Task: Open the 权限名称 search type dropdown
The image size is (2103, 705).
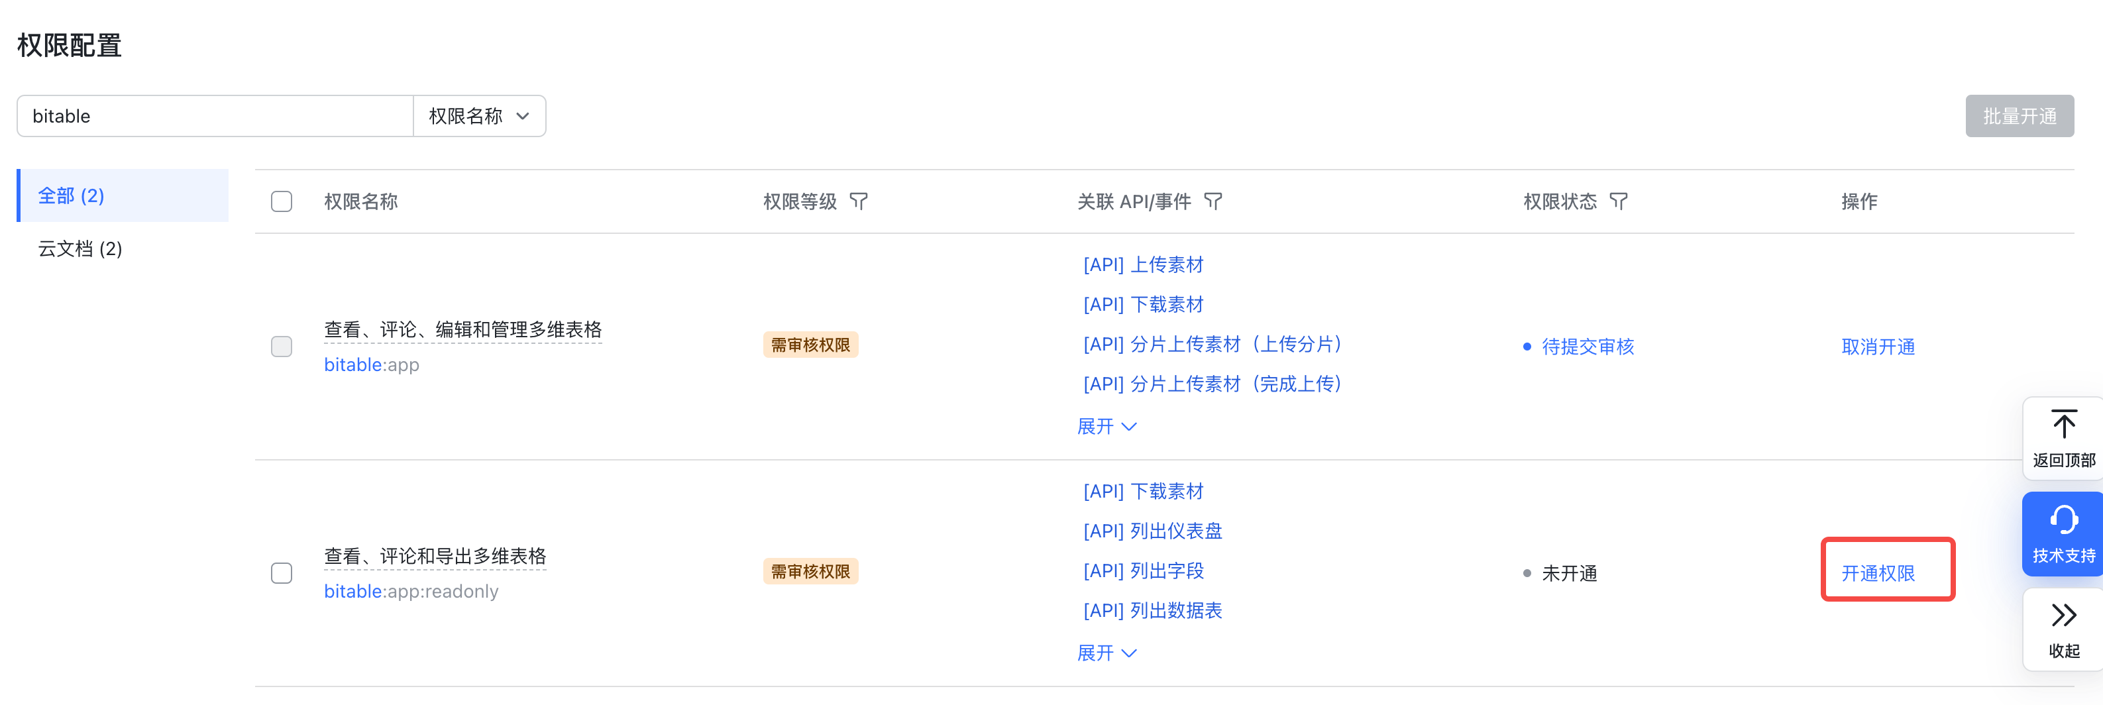Action: pos(479,117)
